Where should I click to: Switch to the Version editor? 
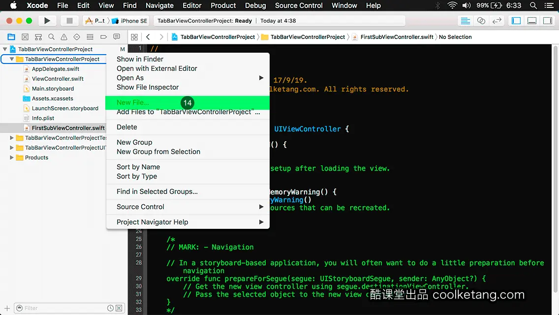497,21
